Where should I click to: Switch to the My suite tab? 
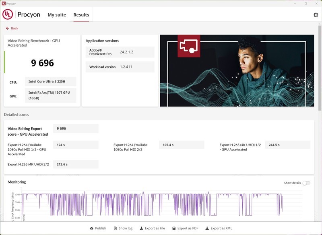coord(57,15)
